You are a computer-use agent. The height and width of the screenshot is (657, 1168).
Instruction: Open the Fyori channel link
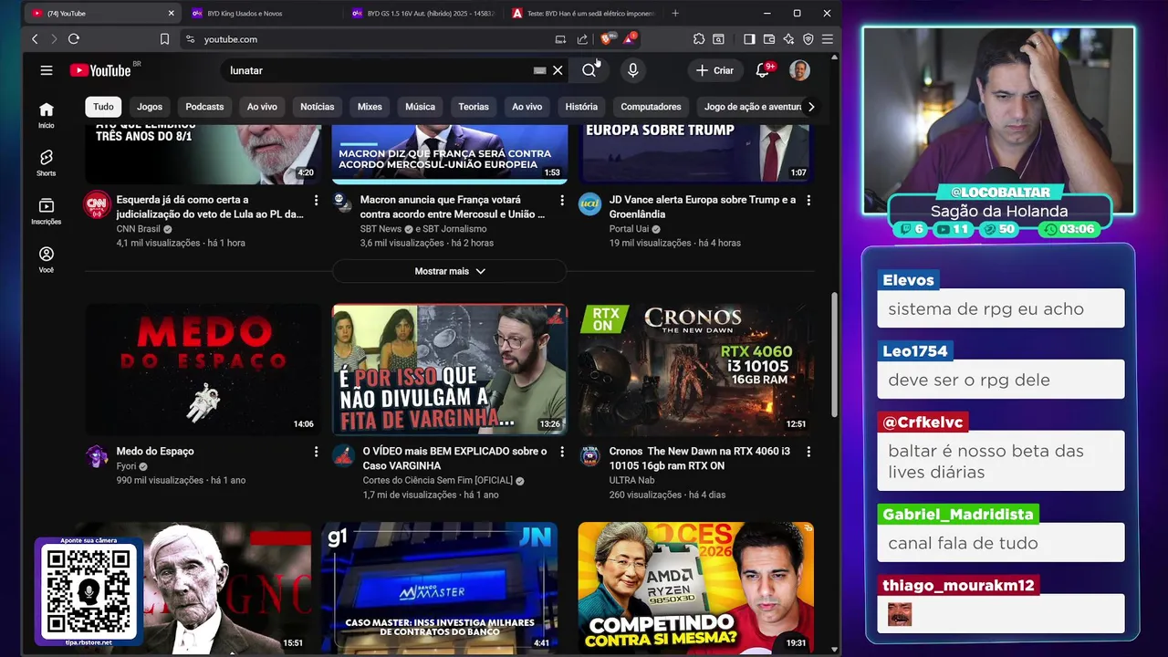tap(126, 466)
